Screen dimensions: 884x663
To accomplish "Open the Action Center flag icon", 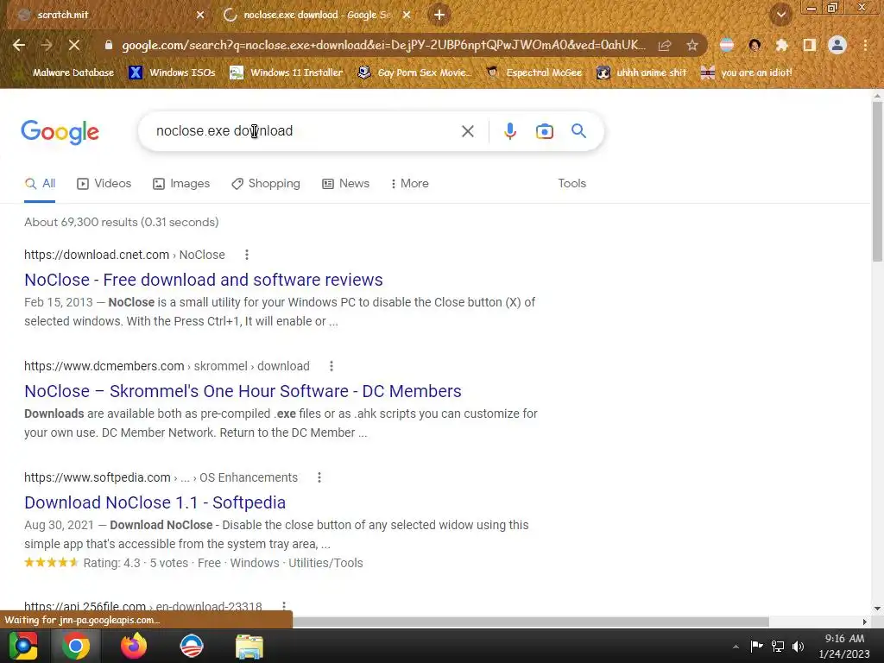I will point(756,646).
